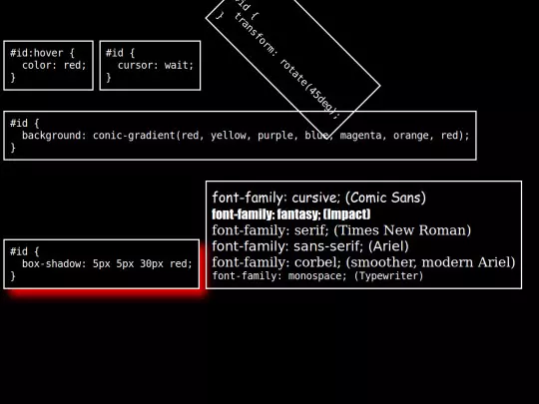The width and height of the screenshot is (539, 404).
Task: Click the "cursor: wait;" declaration
Action: tap(156, 65)
